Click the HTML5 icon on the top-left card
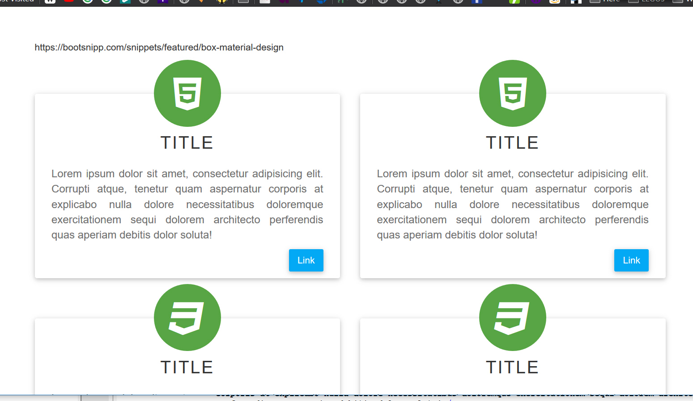This screenshot has width=693, height=401. [x=187, y=93]
